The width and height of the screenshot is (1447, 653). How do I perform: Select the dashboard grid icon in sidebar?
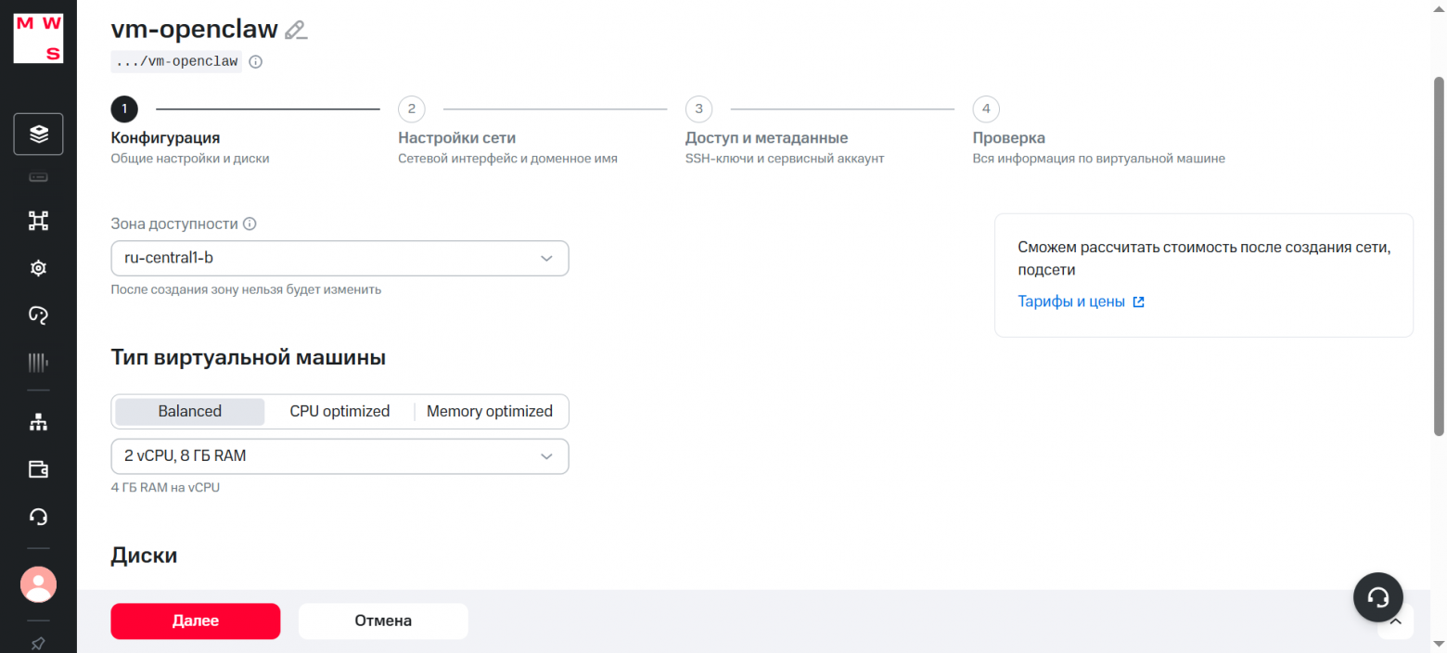tap(37, 221)
